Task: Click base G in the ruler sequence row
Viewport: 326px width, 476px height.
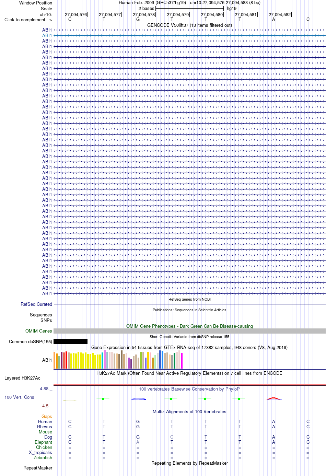Action: click(x=138, y=19)
